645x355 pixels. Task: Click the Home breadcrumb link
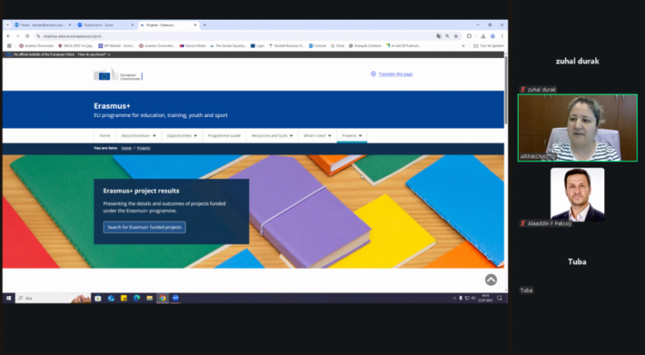(126, 148)
